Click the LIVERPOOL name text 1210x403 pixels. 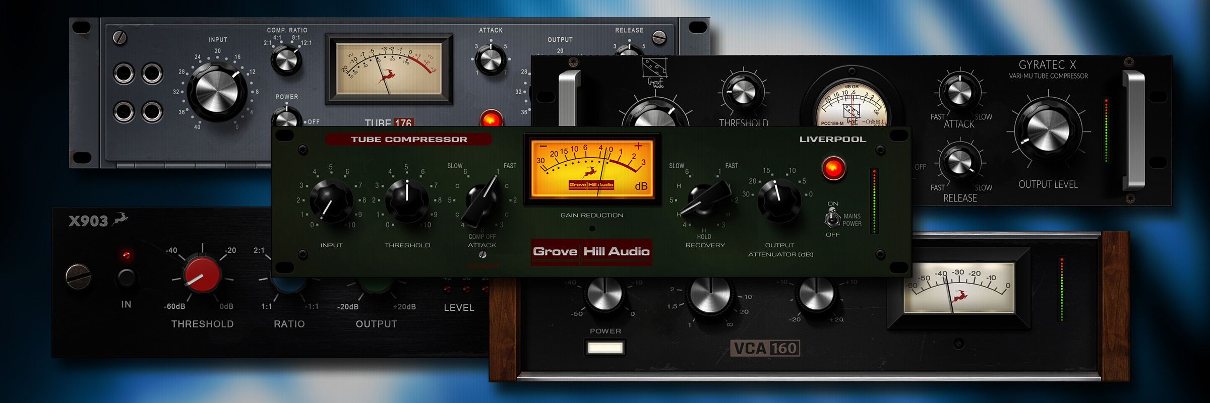(832, 140)
